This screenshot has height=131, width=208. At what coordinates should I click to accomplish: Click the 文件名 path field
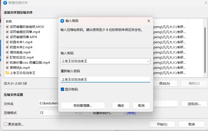pyautogui.click(x=108, y=104)
